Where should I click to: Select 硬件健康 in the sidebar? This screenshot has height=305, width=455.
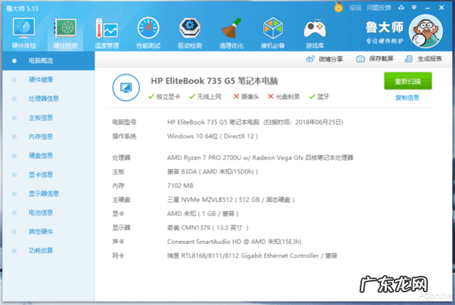(41, 80)
